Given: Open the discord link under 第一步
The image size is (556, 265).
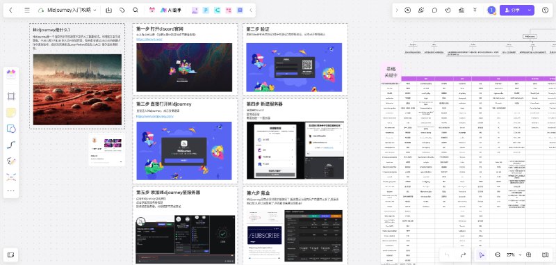Looking at the screenshot, I should 149,40.
